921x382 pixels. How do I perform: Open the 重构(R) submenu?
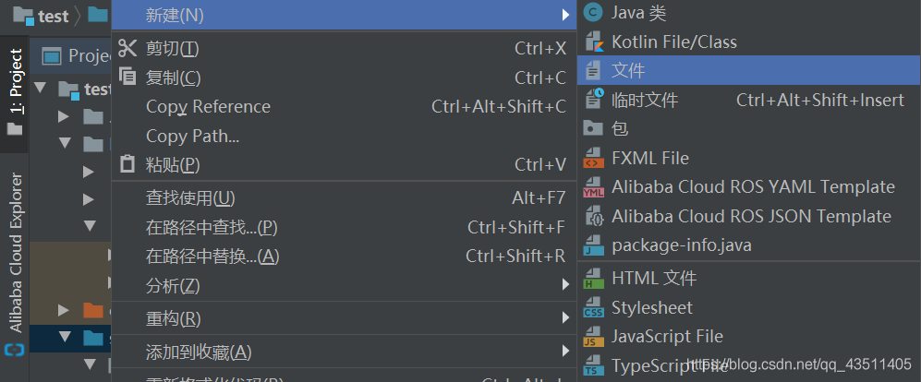[x=345, y=318]
